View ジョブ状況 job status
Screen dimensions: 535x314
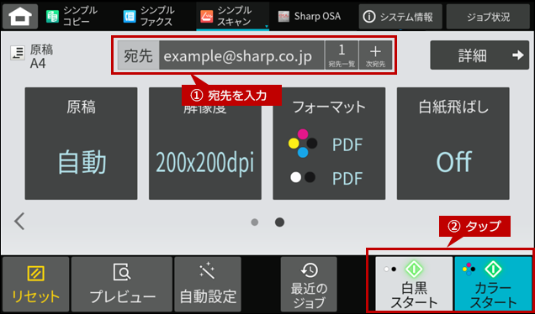488,17
